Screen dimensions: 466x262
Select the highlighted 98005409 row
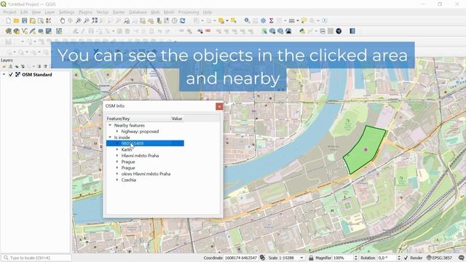(145, 143)
